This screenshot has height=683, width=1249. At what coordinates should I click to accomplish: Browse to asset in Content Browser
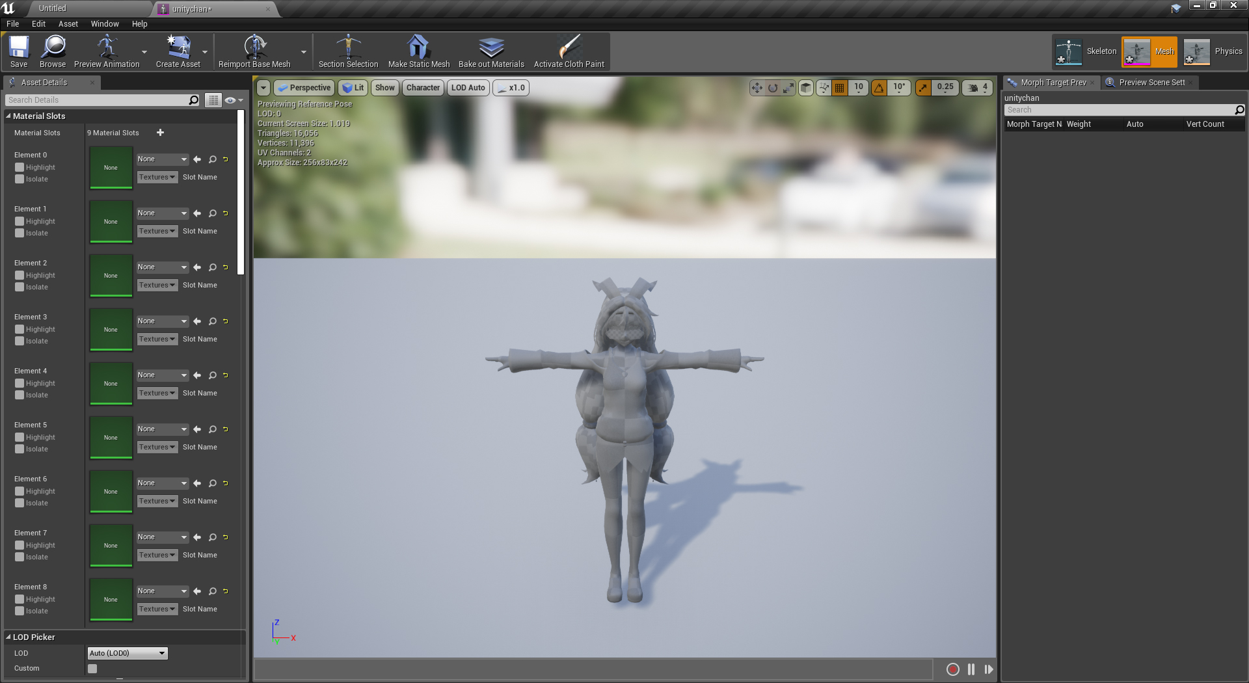53,51
